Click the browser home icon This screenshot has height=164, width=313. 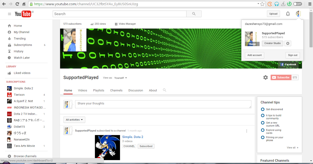pos(24,4)
